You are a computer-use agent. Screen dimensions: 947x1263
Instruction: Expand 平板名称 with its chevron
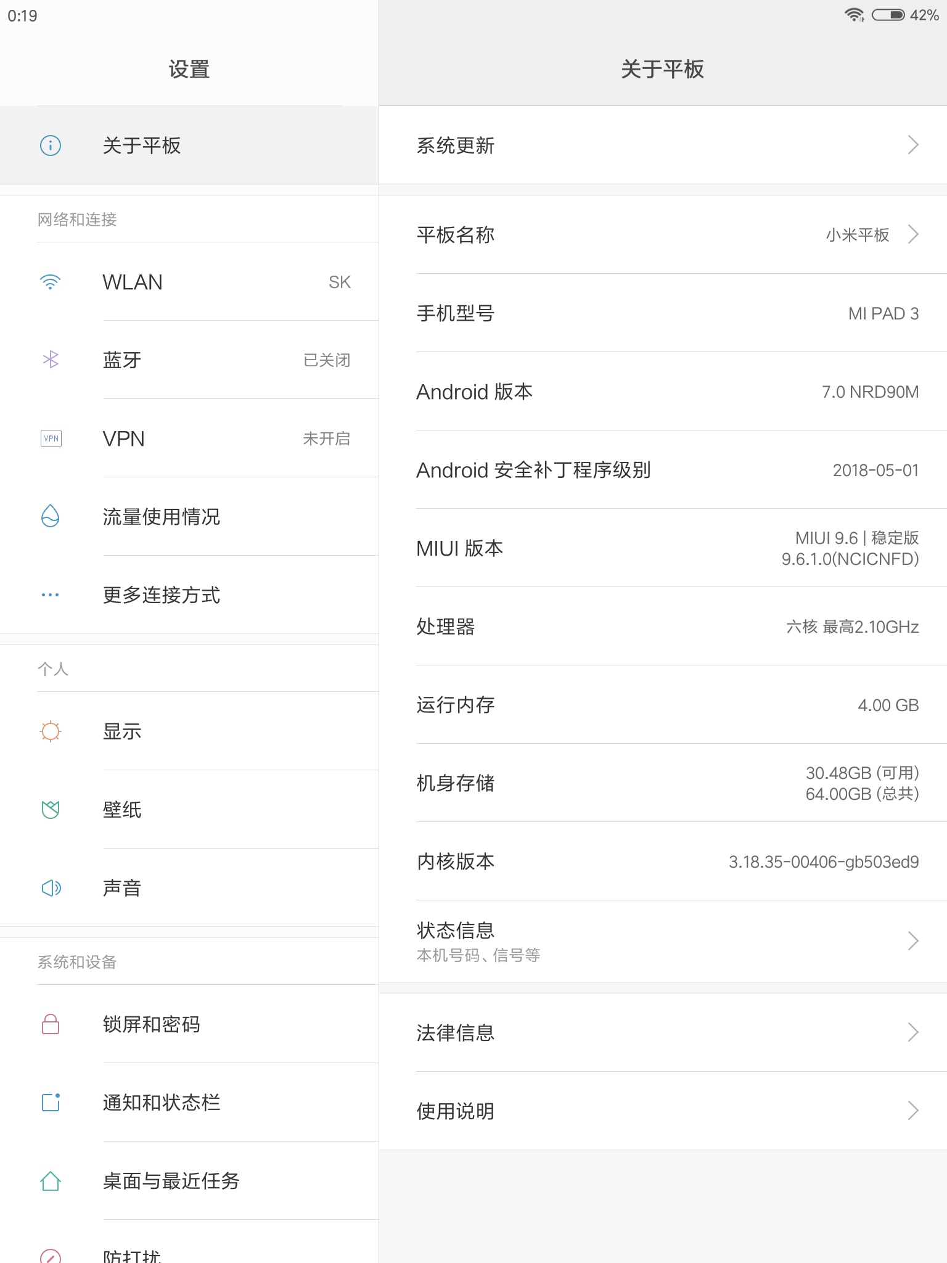pos(914,234)
